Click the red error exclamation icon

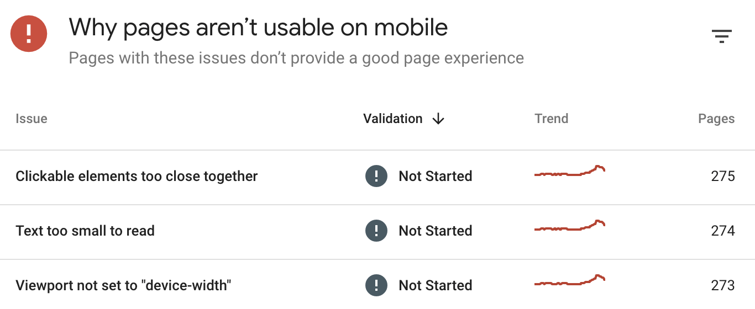(x=29, y=34)
